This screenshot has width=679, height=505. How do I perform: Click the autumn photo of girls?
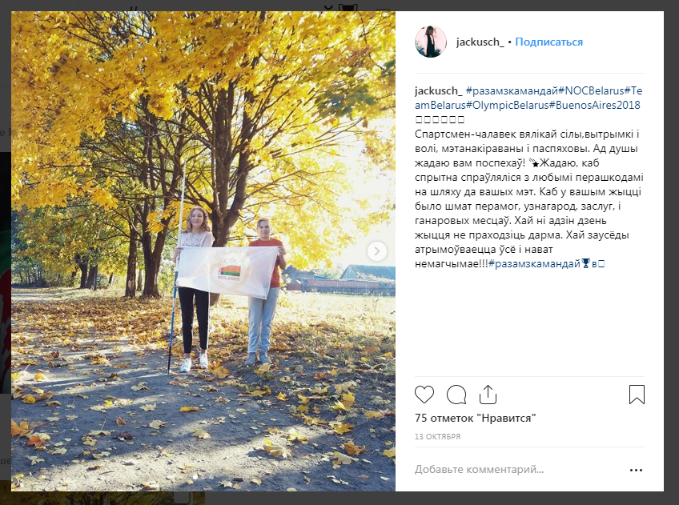[x=203, y=251]
